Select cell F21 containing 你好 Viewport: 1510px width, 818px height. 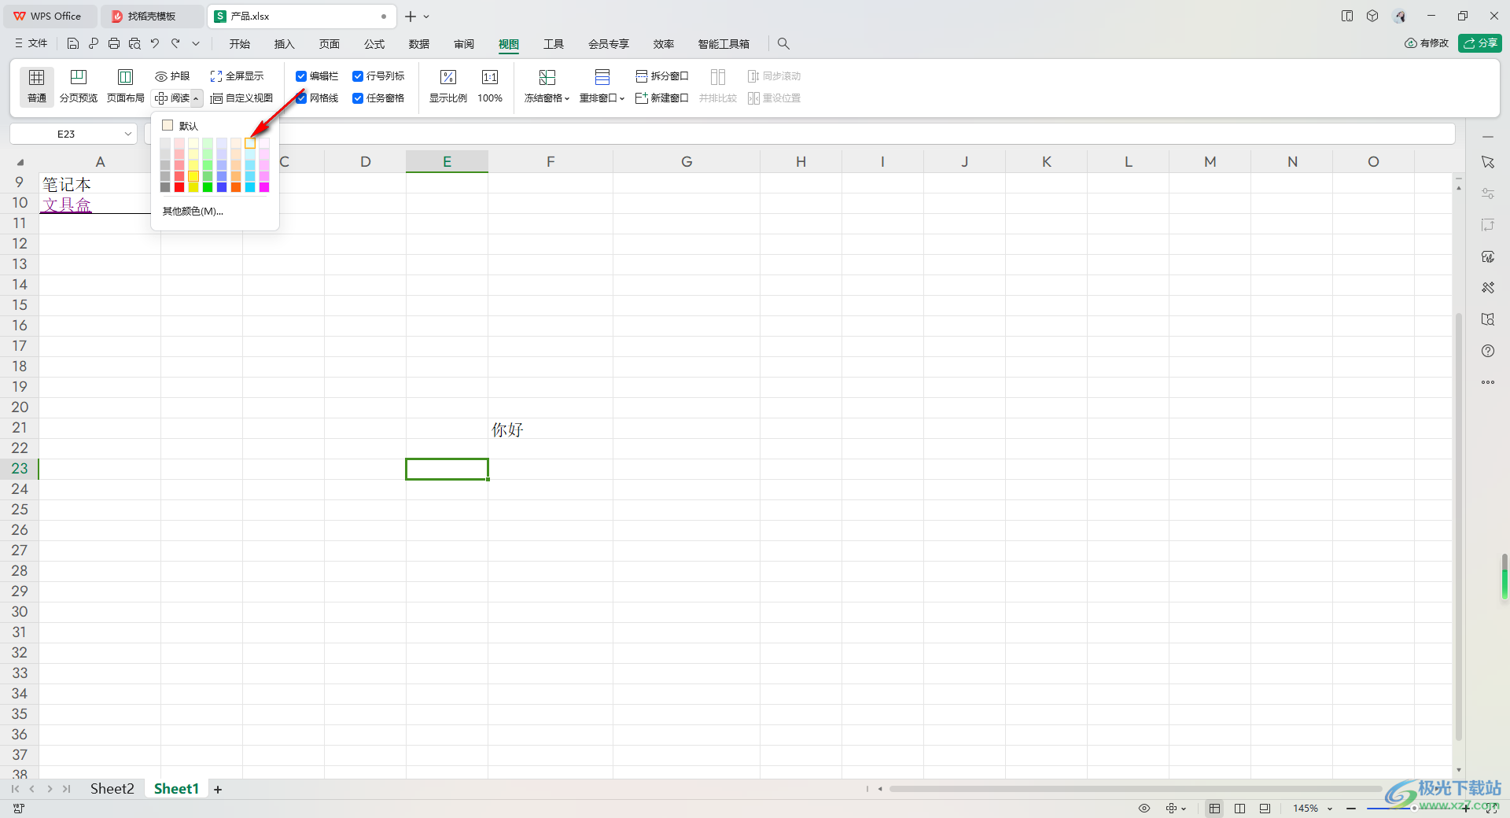550,429
